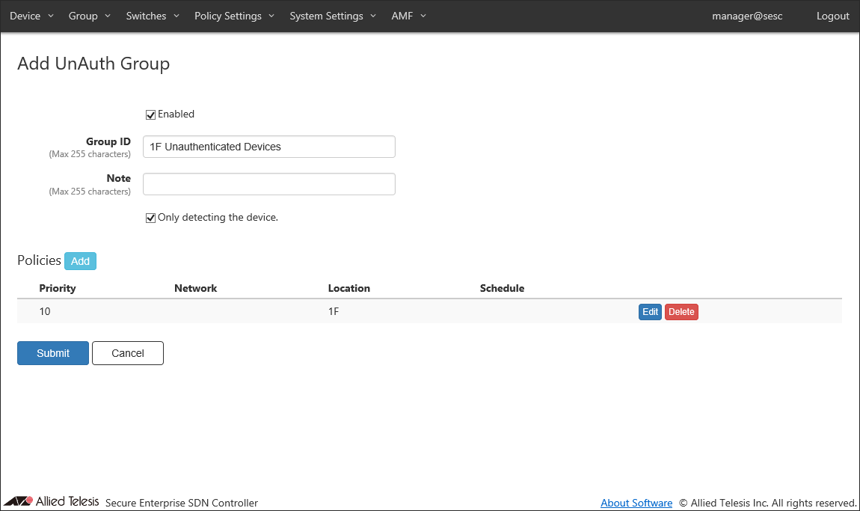Edit the priority 10 policy

(x=650, y=312)
